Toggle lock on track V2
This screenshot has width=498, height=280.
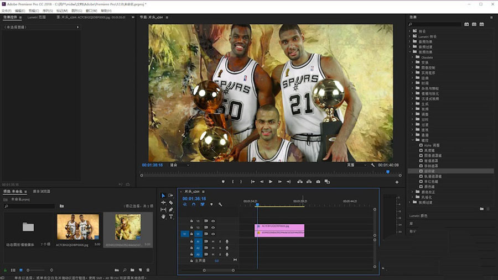tap(191, 228)
